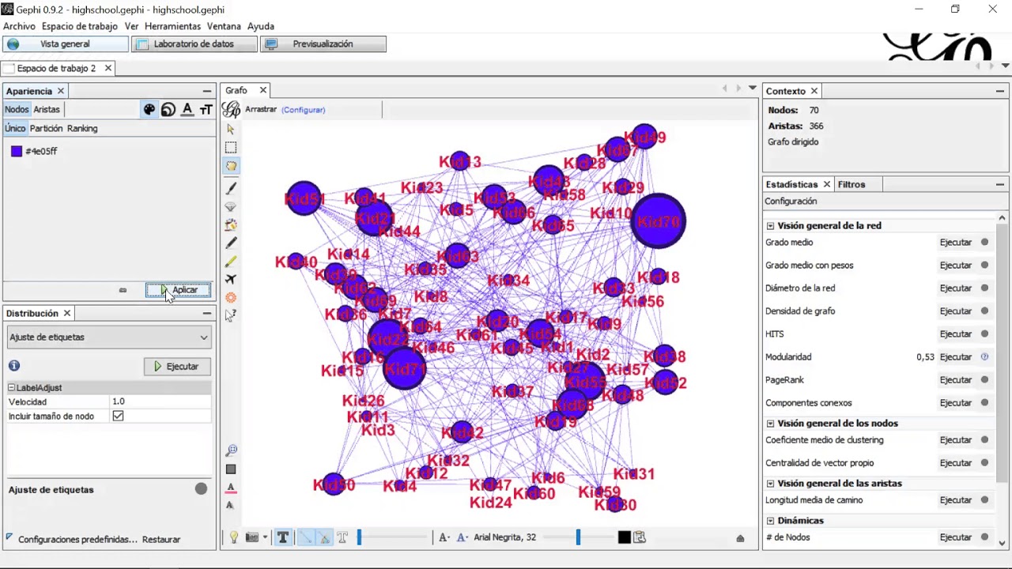Run Modularidad statistic
The image size is (1012, 569).
coord(955,357)
